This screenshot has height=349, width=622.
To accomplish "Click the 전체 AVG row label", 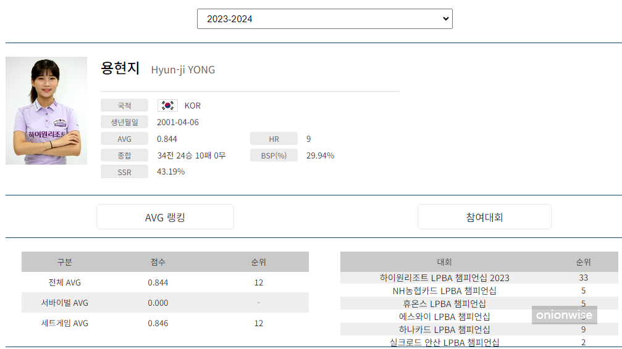I will tap(65, 282).
